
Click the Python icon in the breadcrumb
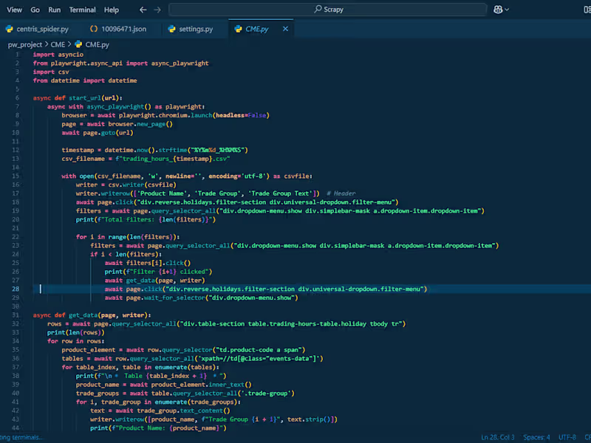pos(78,44)
